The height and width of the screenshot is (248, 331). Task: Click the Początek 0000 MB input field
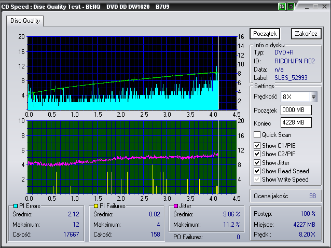click(296, 110)
